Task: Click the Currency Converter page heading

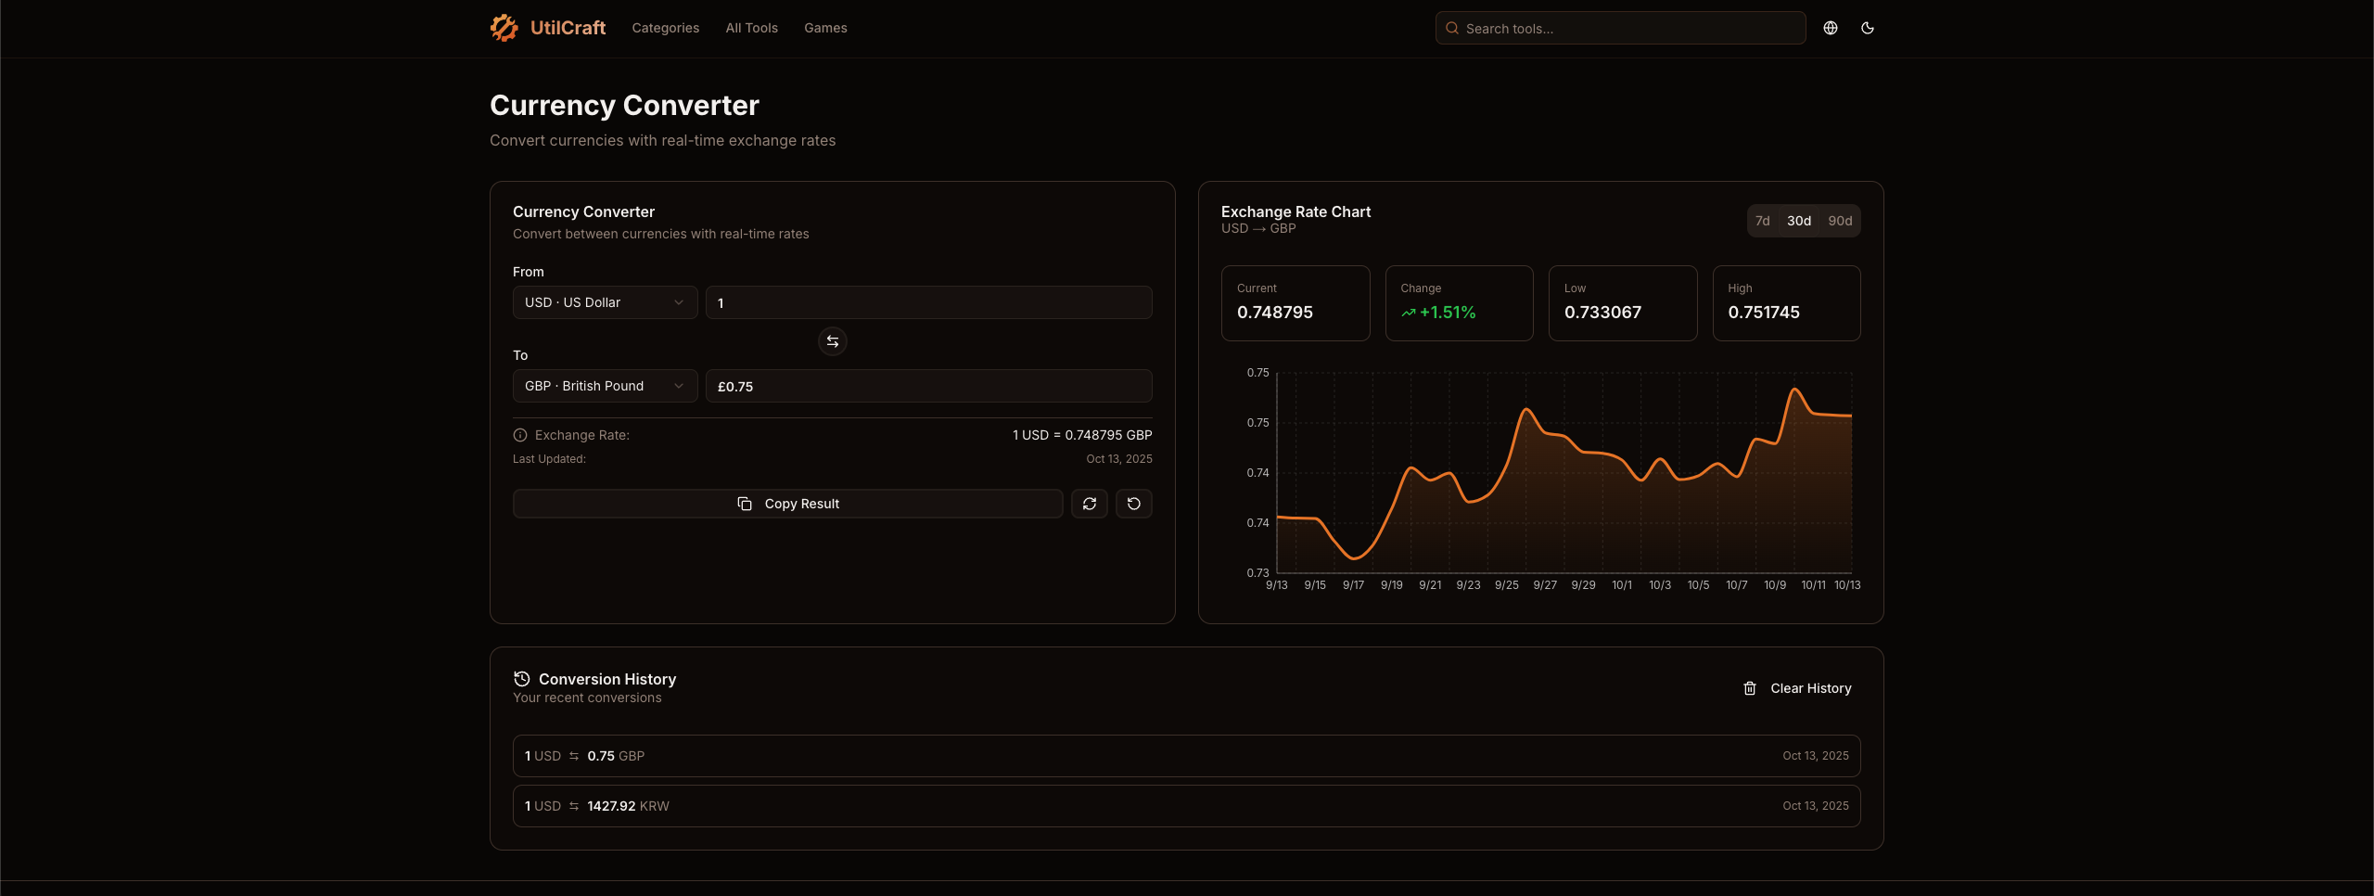Action: tap(624, 106)
